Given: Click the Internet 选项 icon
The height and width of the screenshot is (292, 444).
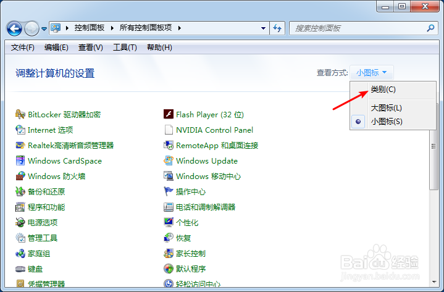Looking at the screenshot, I should coord(20,130).
